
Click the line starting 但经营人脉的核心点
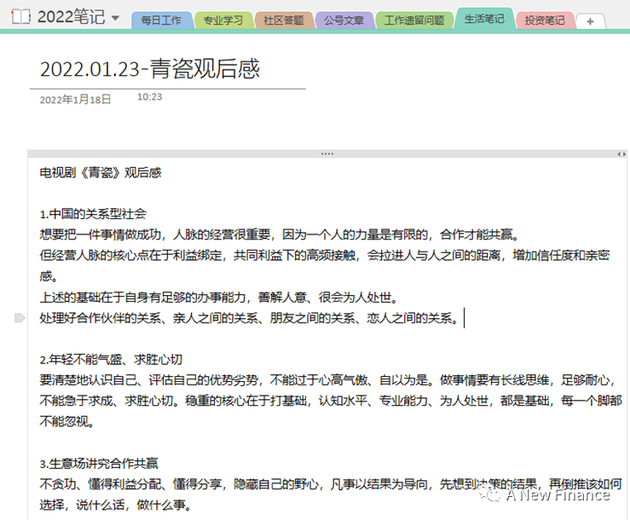pyautogui.click(x=325, y=255)
